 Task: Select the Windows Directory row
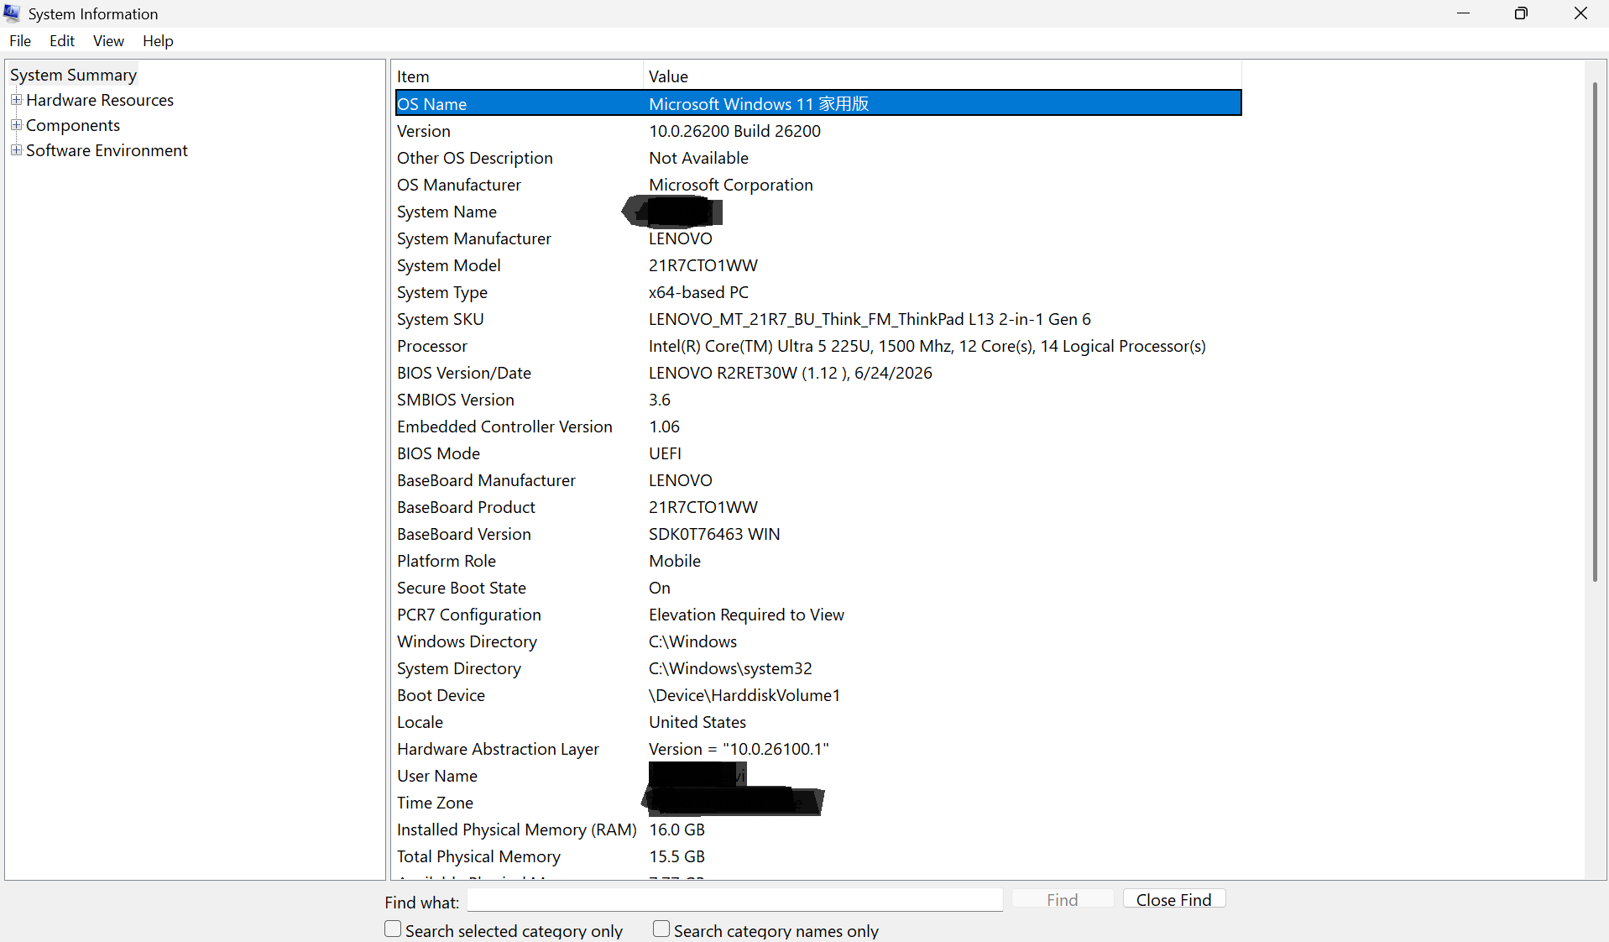tap(818, 641)
